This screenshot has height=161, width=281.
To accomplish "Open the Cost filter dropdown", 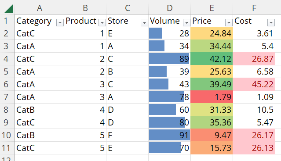I will (x=271, y=23).
